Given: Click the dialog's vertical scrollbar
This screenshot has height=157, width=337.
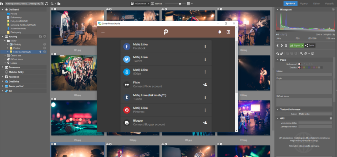Looking at the screenshot, I should tap(237, 67).
